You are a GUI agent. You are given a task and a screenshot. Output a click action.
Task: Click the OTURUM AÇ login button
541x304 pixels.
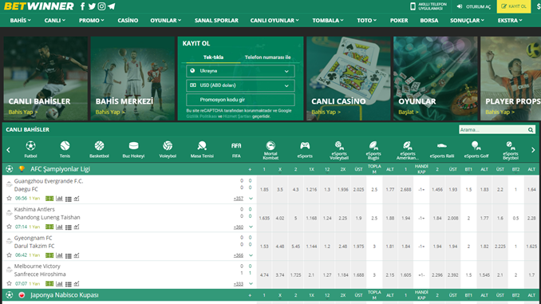coord(474,6)
